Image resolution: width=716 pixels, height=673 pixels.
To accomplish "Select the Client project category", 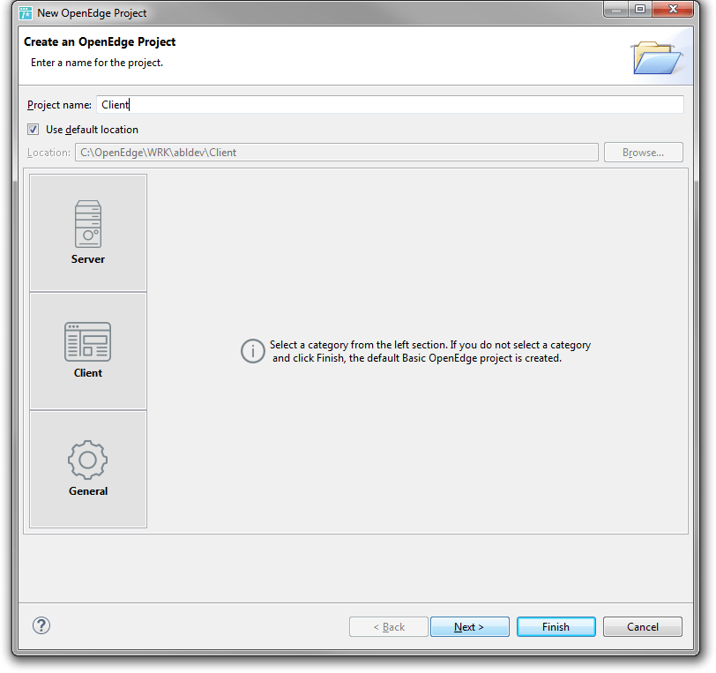I will click(x=88, y=351).
